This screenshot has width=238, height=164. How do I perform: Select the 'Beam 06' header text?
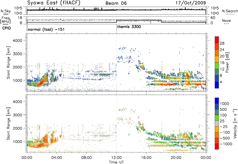[x=116, y=3]
